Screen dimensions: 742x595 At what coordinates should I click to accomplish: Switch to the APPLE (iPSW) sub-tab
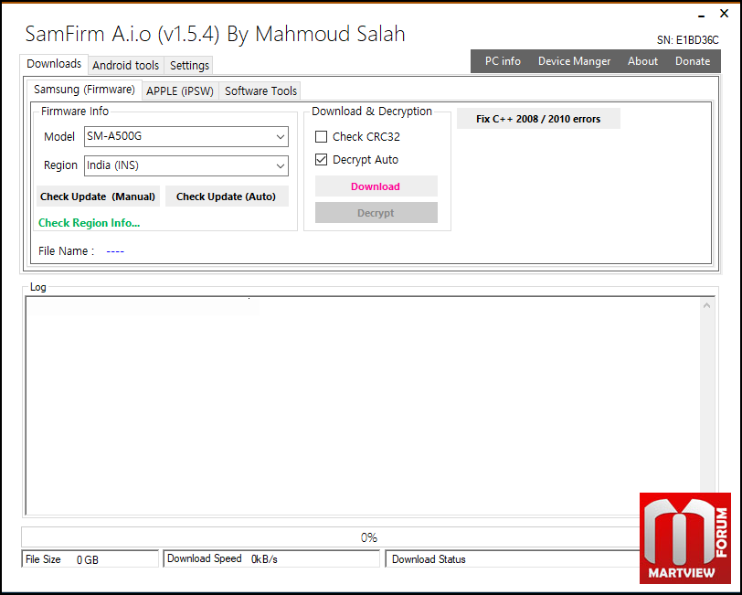coord(180,90)
